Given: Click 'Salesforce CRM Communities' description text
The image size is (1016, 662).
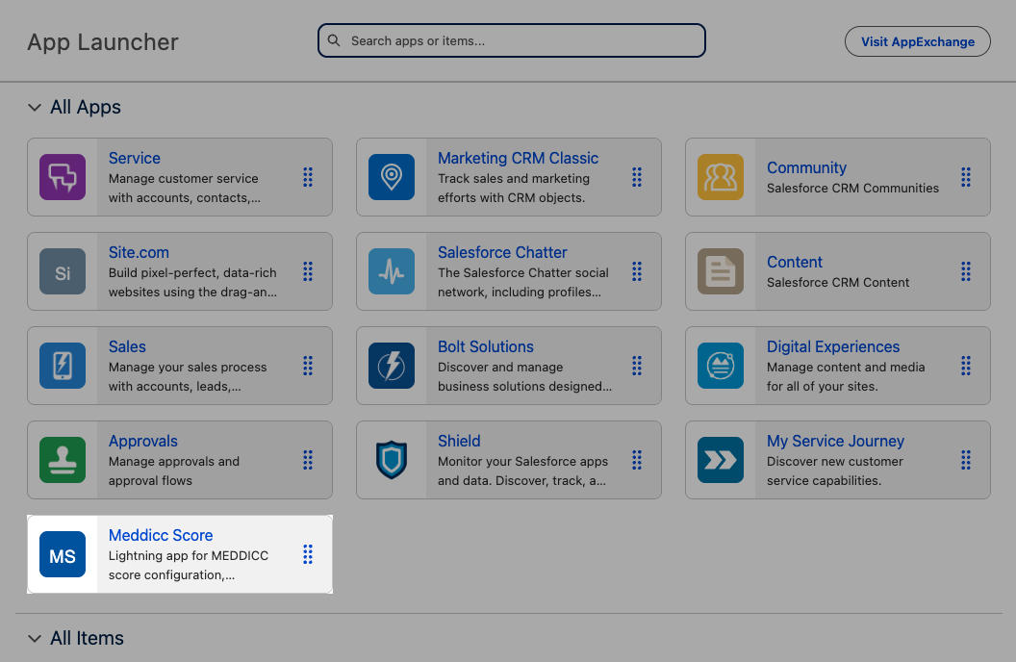Looking at the screenshot, I should pos(852,189).
